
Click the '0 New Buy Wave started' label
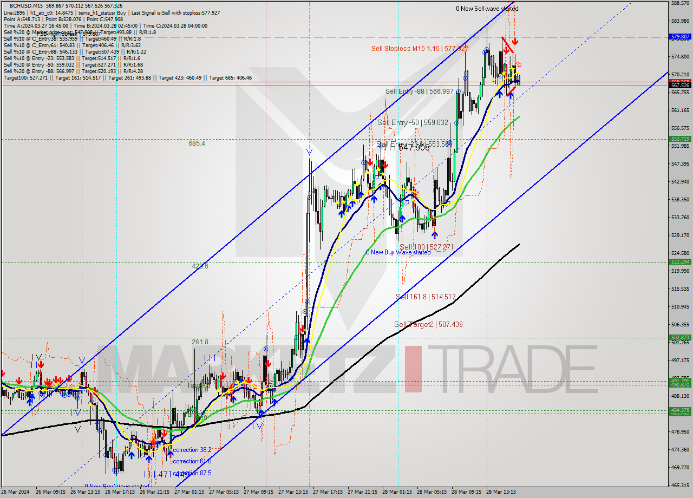coord(398,252)
